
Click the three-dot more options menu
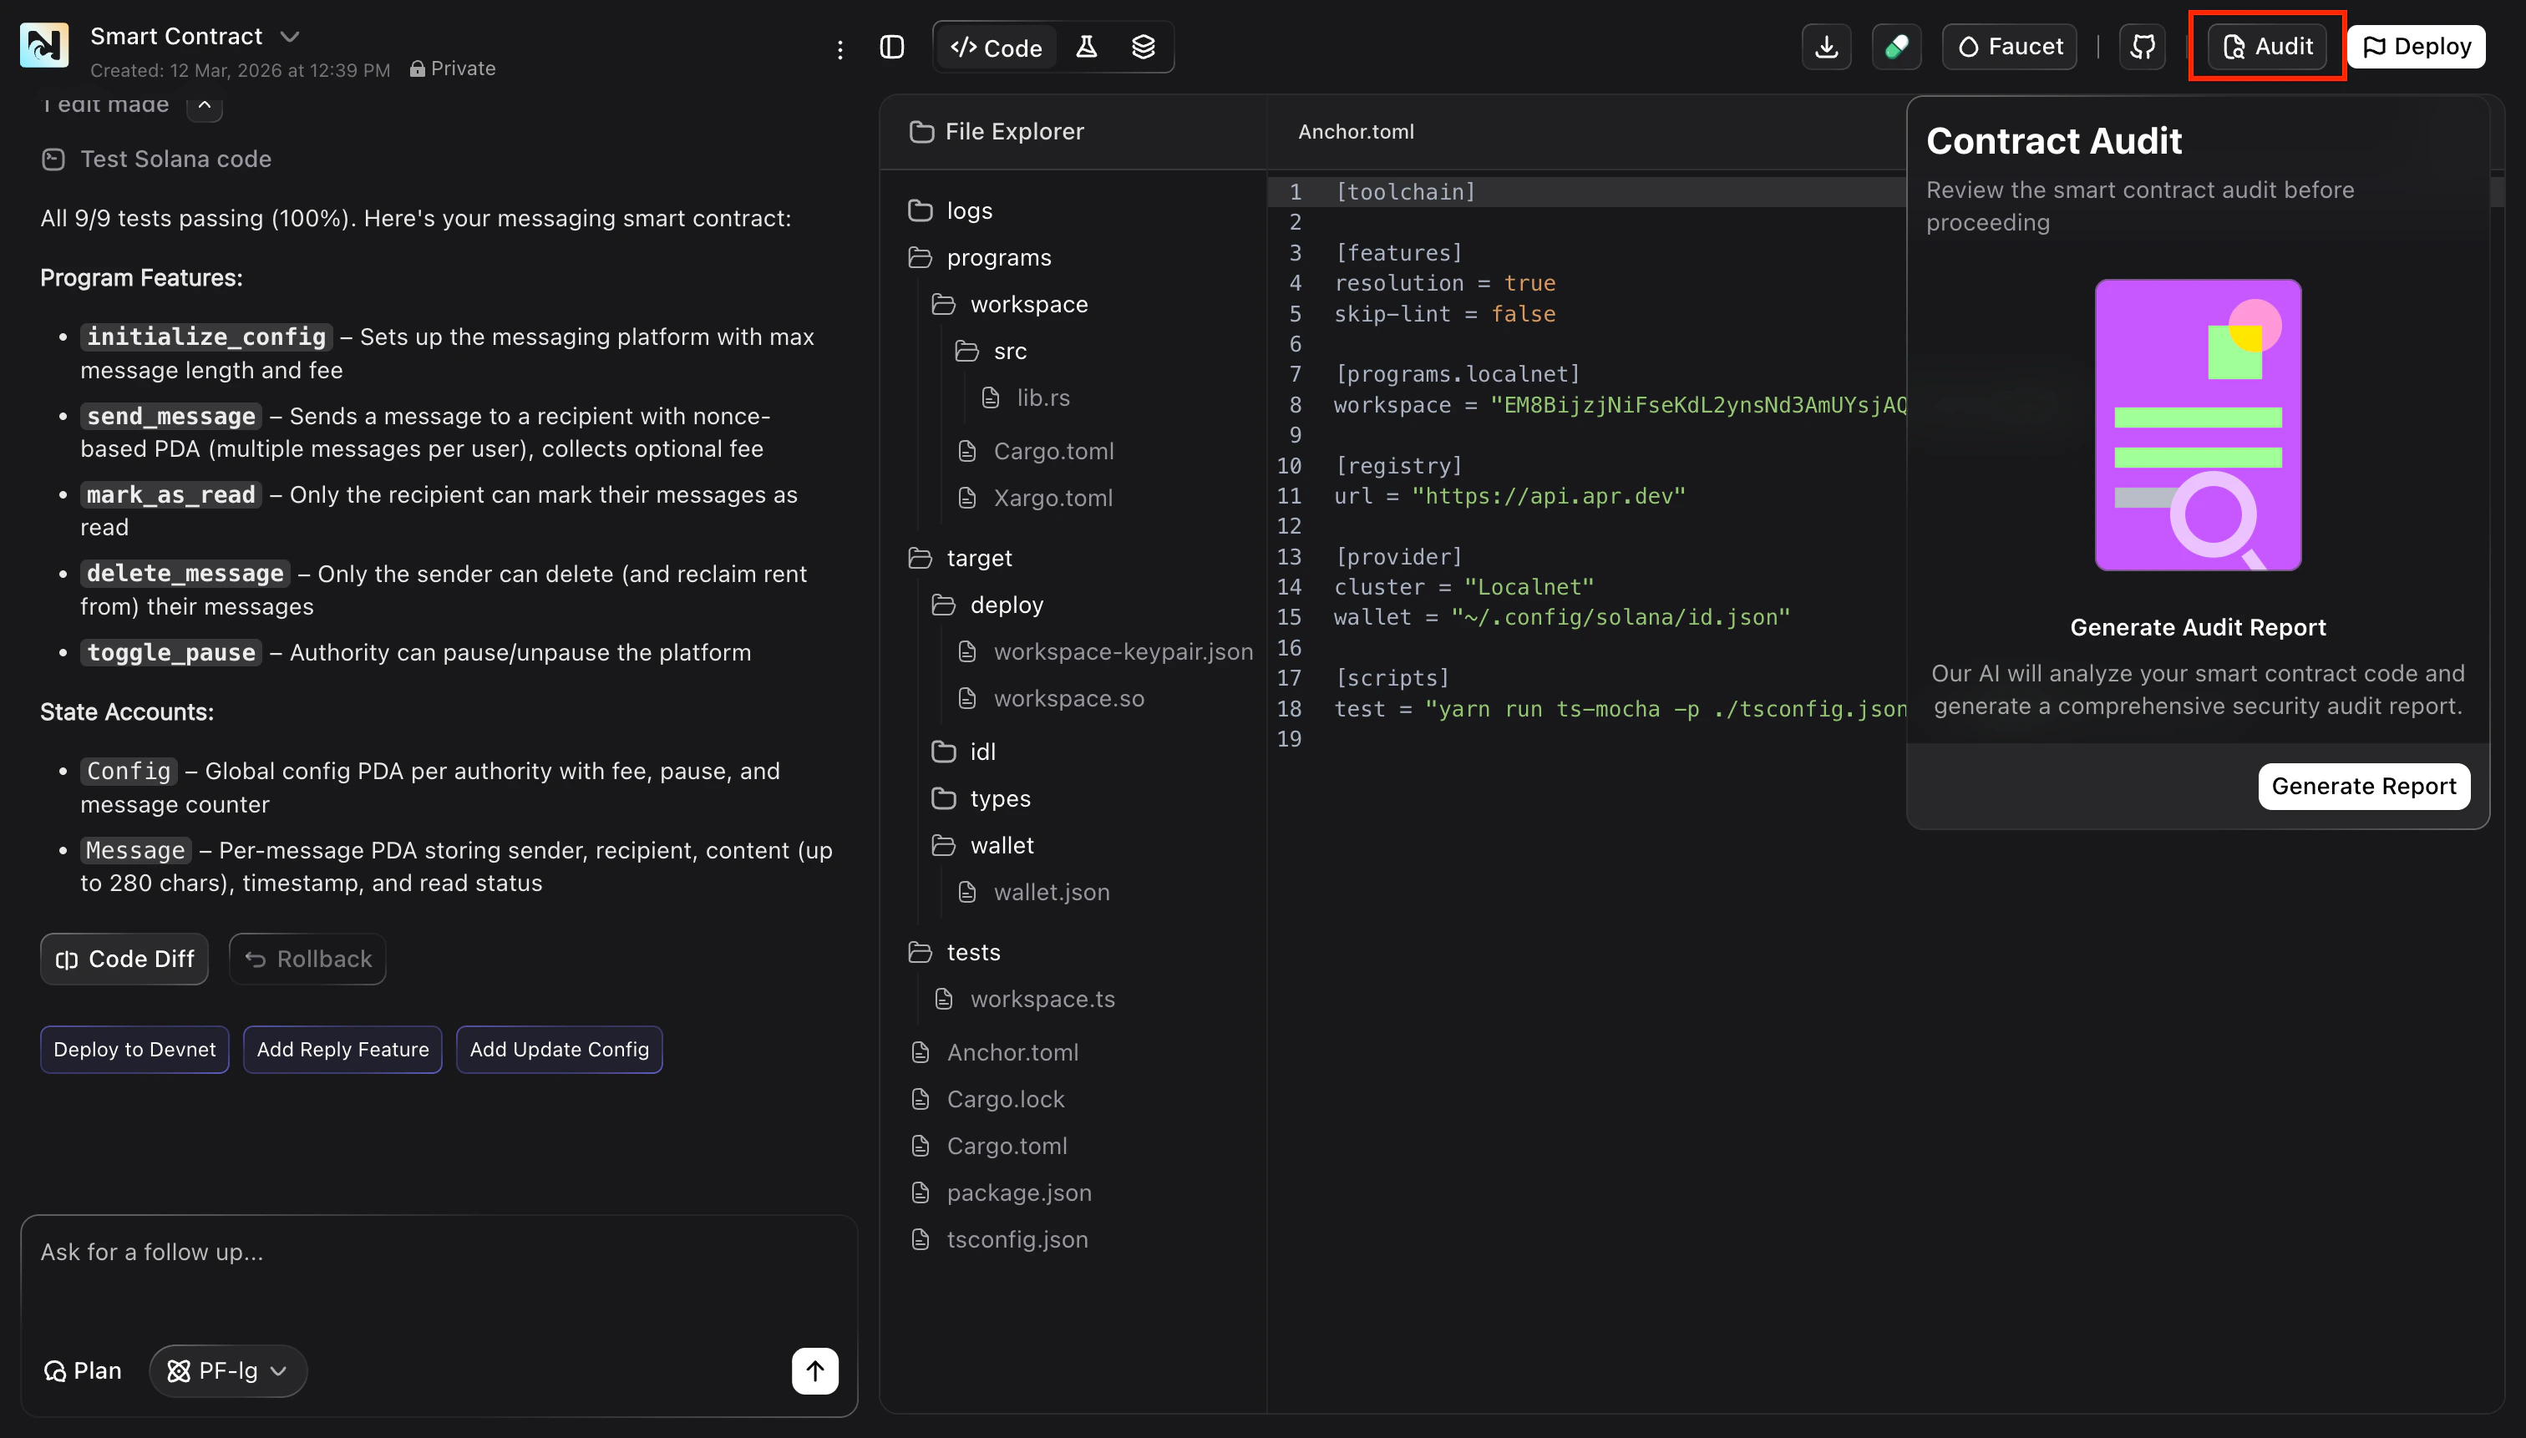pyautogui.click(x=839, y=49)
